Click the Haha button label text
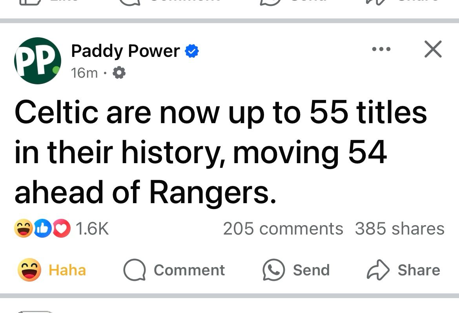Screen dimensions: 459x313 coord(67,270)
